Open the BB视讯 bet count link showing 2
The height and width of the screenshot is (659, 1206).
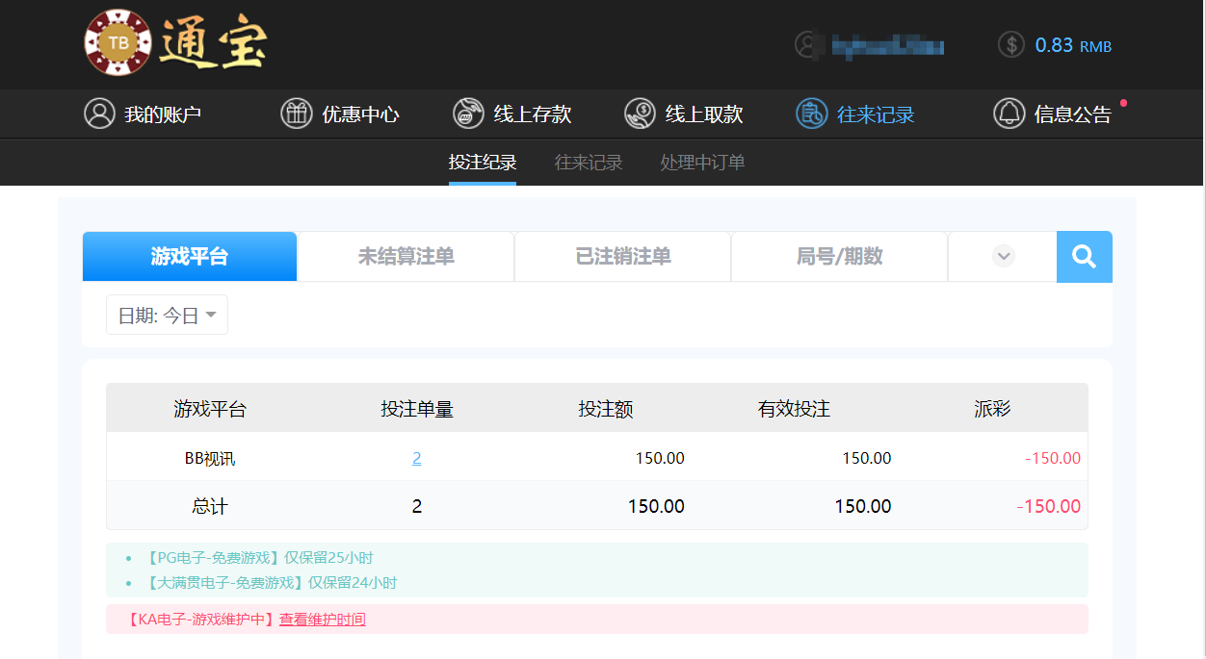click(x=416, y=458)
